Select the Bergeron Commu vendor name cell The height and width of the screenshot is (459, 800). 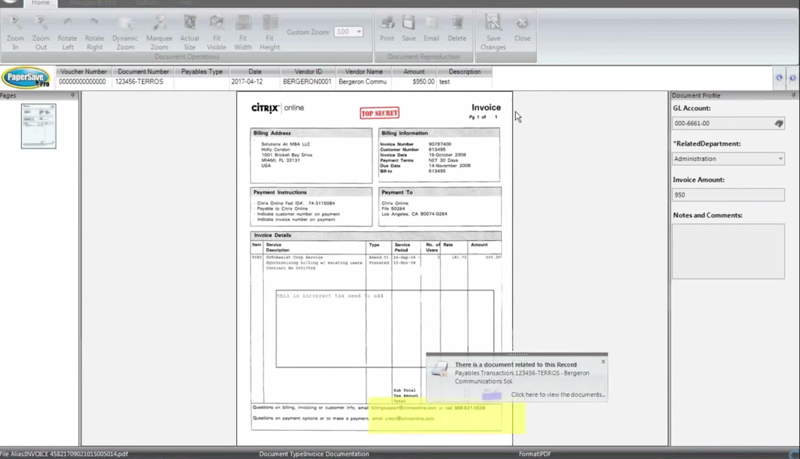(x=364, y=82)
